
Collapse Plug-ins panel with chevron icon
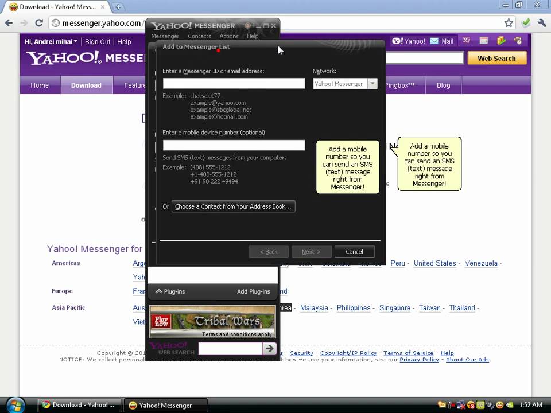pyautogui.click(x=159, y=291)
